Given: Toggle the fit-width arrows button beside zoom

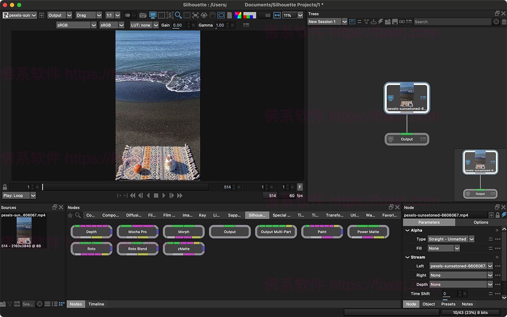Looking at the screenshot, I should [277, 15].
